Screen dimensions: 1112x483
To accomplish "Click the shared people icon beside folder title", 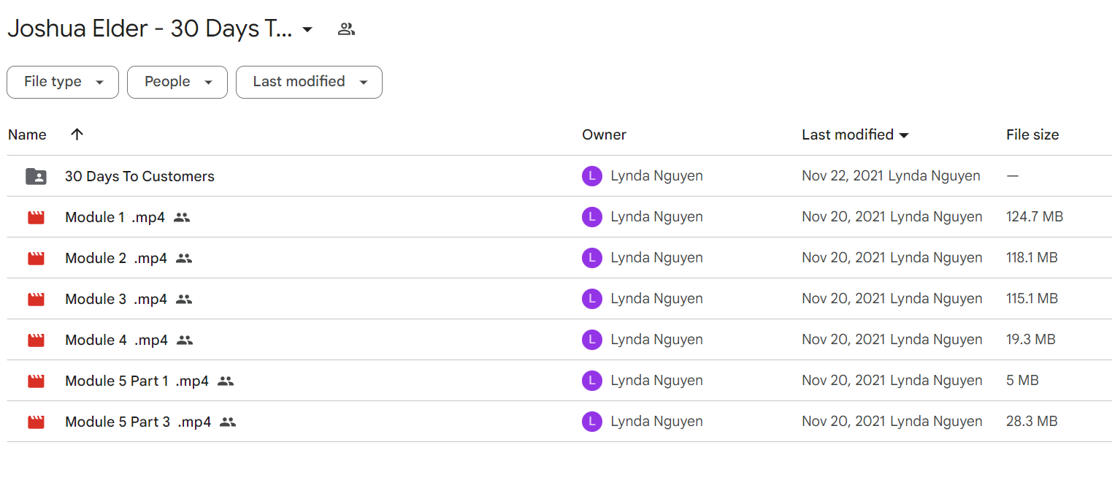I will (x=346, y=29).
